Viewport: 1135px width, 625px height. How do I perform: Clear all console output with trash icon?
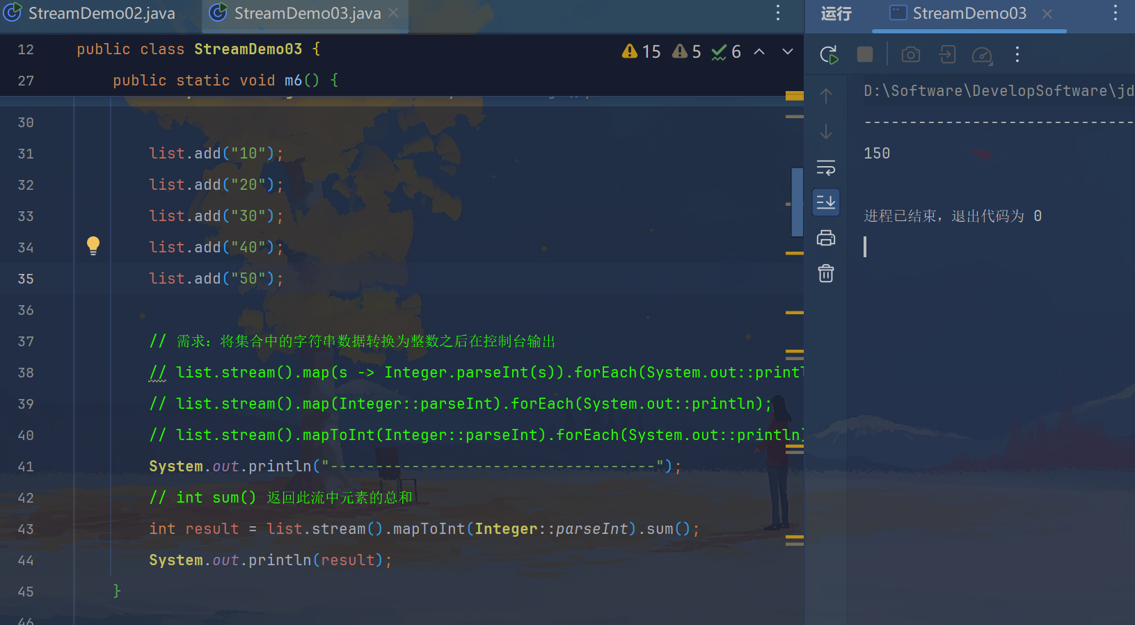click(826, 273)
